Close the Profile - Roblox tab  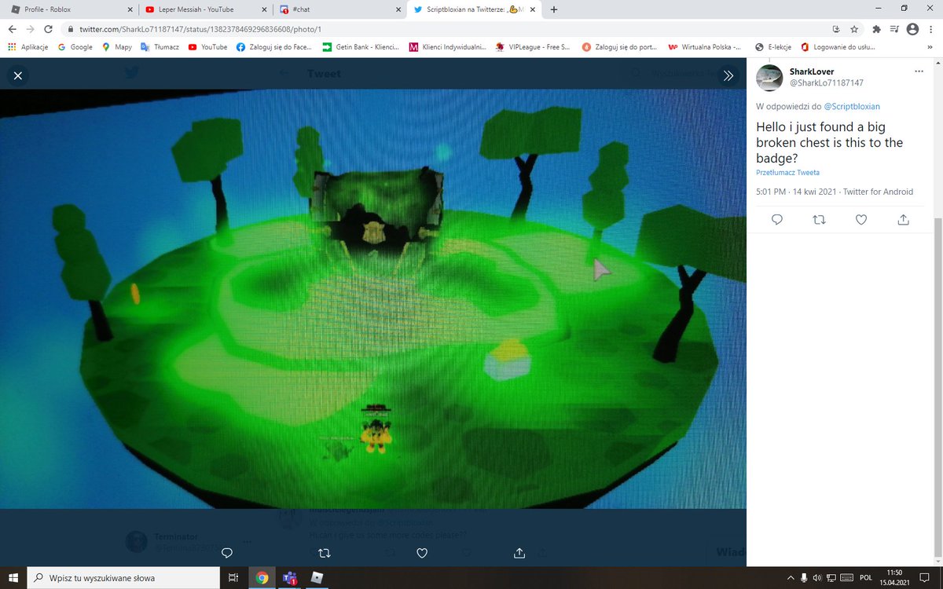point(128,9)
